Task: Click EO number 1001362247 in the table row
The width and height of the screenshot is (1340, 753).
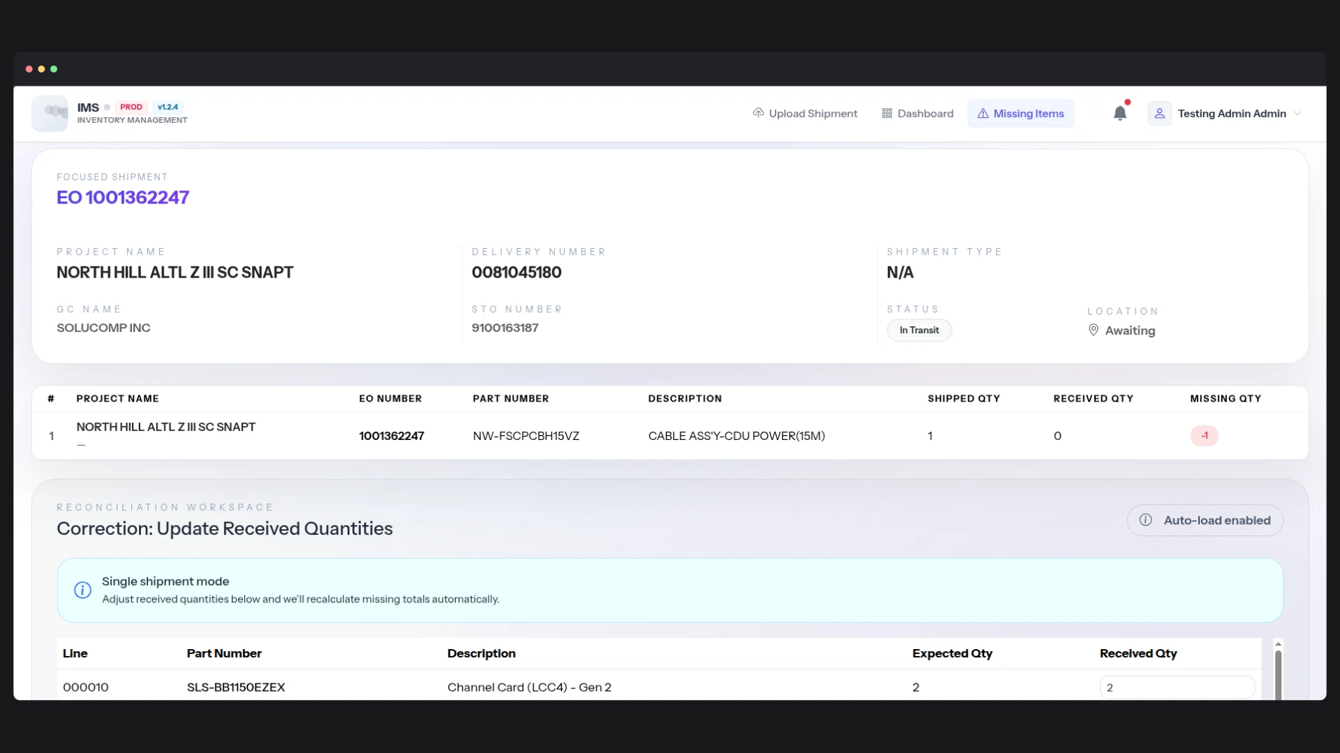Action: pyautogui.click(x=392, y=436)
